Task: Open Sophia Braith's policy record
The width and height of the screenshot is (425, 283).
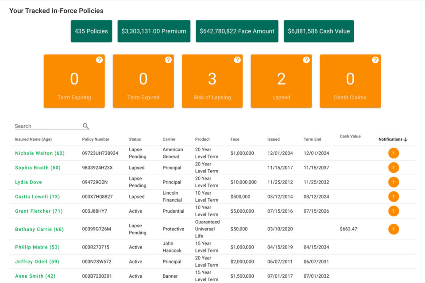Action: 38,168
